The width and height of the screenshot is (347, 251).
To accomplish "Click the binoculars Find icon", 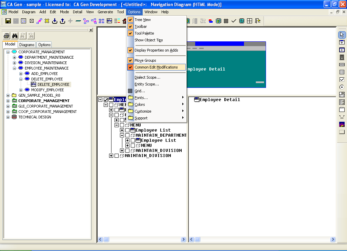I will click(15, 36).
